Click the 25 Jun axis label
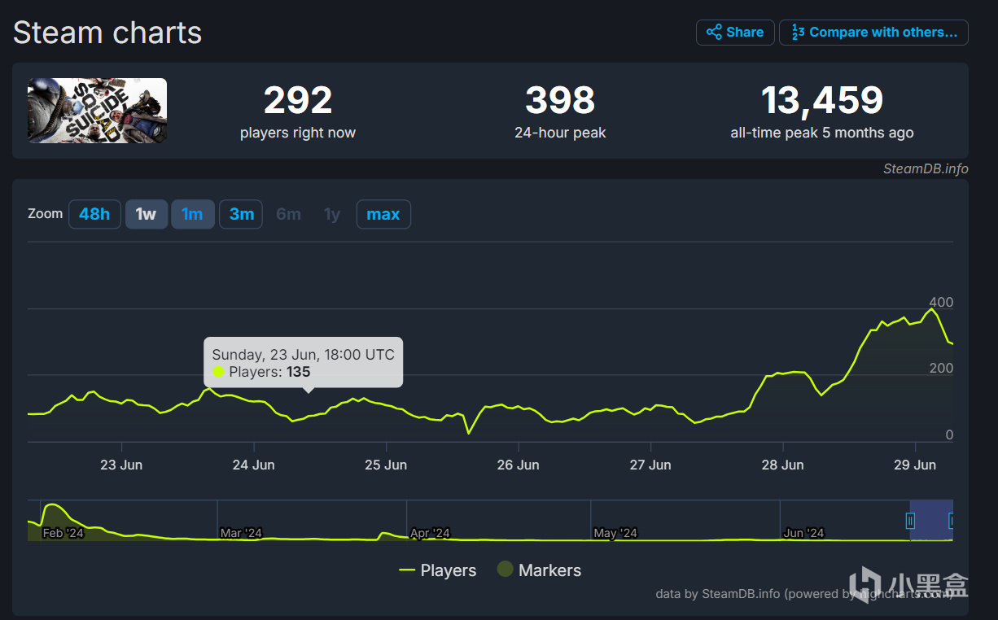 (x=386, y=465)
